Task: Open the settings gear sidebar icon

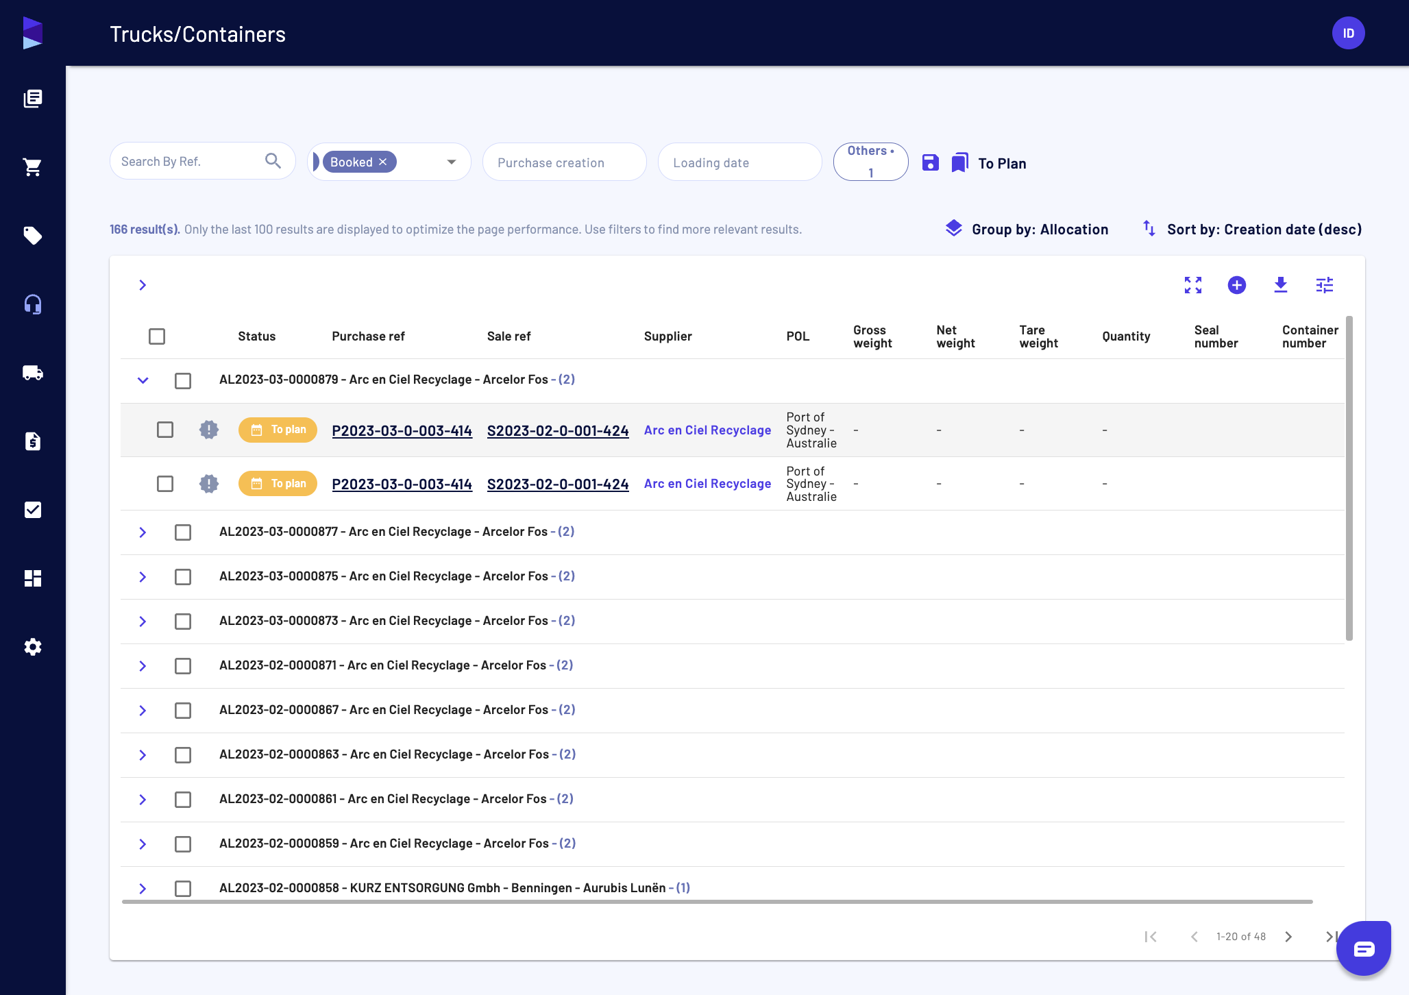Action: coord(33,647)
